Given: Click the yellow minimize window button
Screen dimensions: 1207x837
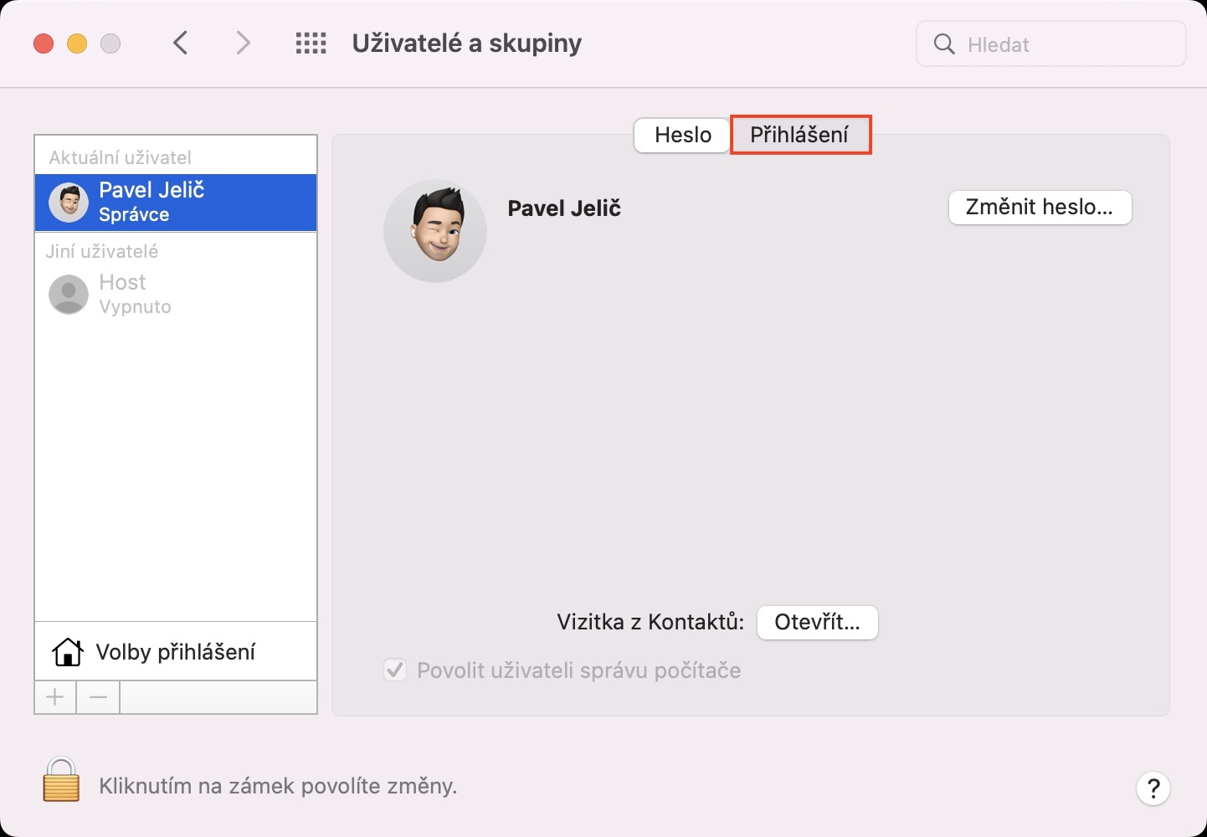Looking at the screenshot, I should click(x=77, y=44).
